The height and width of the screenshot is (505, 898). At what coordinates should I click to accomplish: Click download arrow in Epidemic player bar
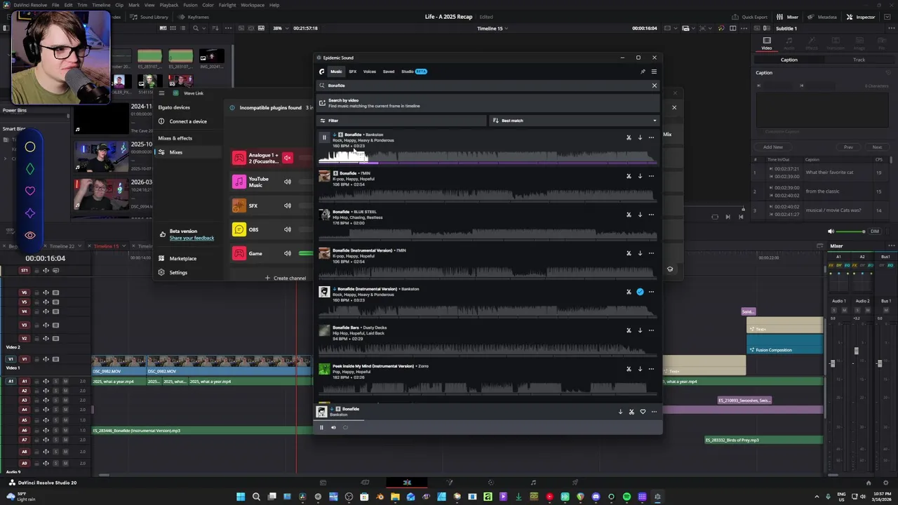(x=620, y=412)
